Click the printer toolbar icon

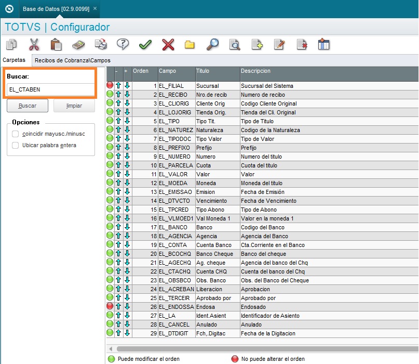(x=101, y=44)
